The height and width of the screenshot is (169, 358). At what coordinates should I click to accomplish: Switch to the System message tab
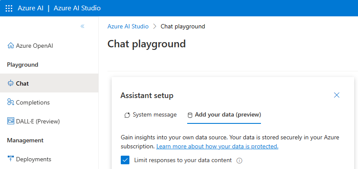(x=151, y=115)
